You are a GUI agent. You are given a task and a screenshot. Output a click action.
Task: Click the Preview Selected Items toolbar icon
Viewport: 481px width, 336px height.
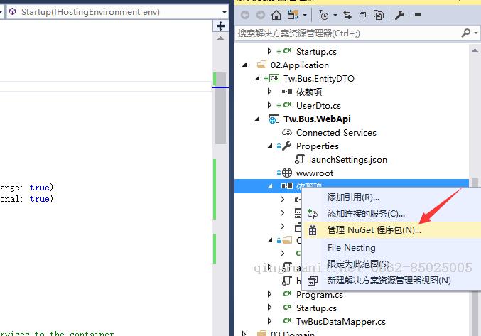click(416, 15)
